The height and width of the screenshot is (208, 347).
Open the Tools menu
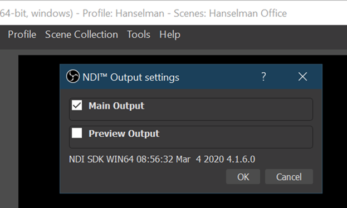pyautogui.click(x=139, y=34)
